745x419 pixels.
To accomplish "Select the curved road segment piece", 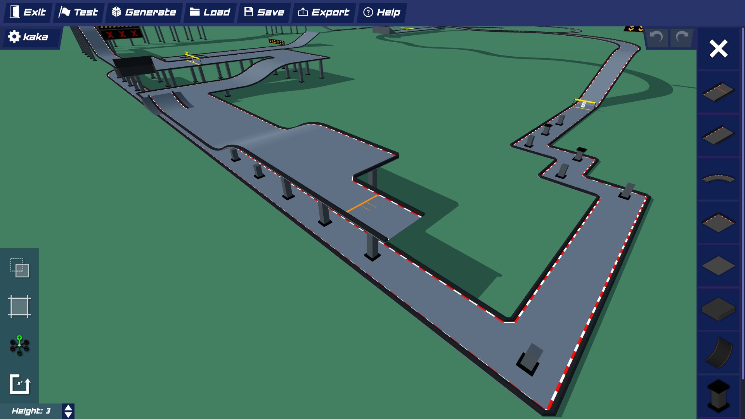I will pos(718,179).
